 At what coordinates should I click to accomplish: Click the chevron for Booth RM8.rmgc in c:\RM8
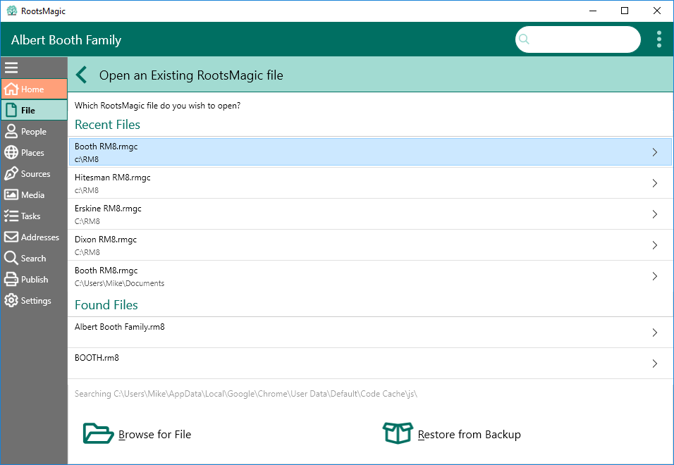tap(655, 152)
